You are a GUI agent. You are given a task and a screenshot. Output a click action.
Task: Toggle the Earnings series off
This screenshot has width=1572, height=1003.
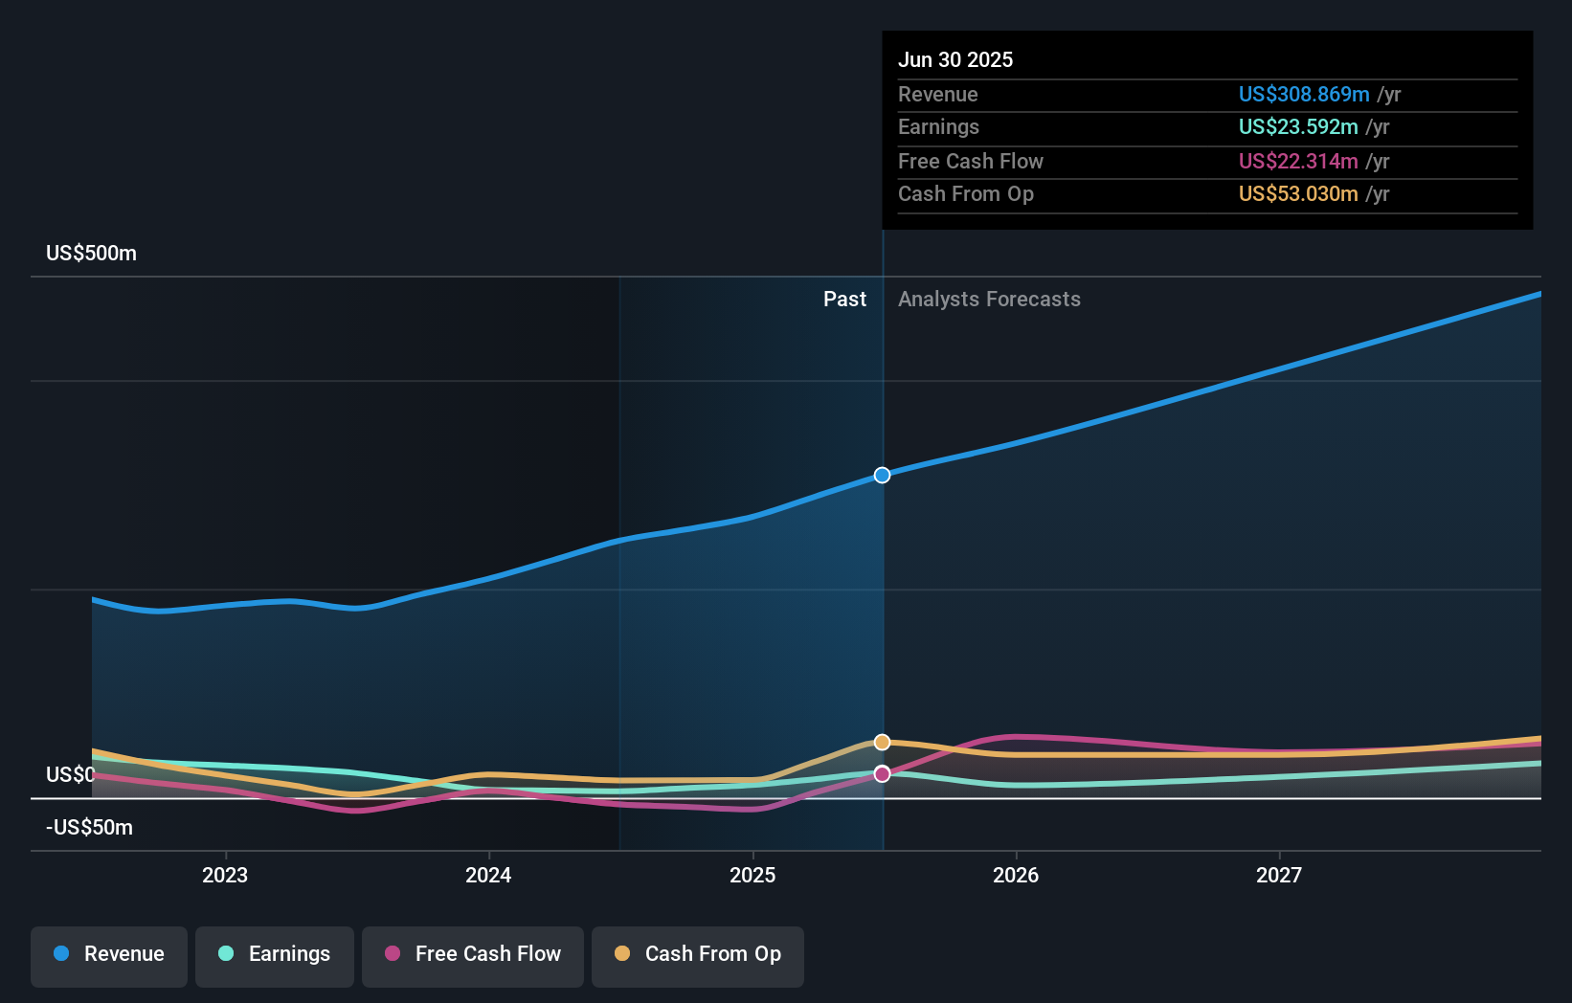click(x=275, y=954)
